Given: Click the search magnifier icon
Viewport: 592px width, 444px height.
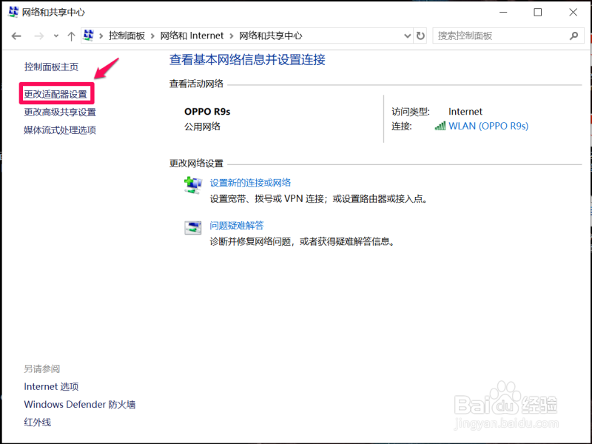Looking at the screenshot, I should tap(573, 36).
